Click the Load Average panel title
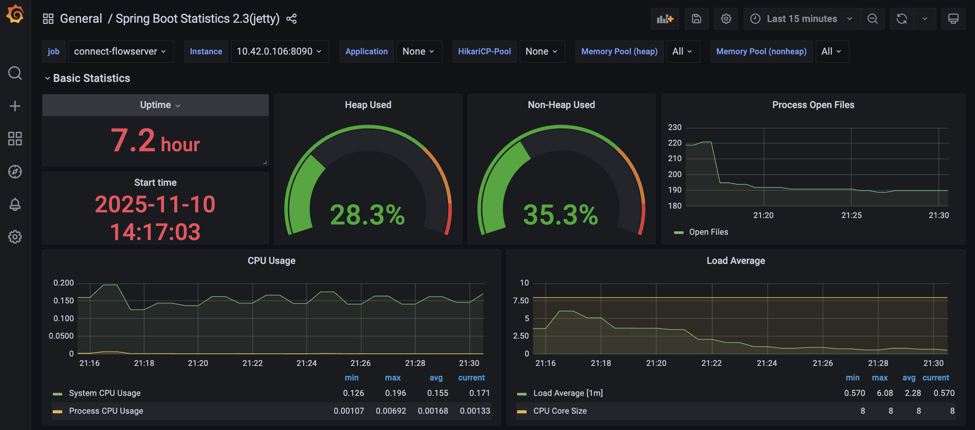Image resolution: width=975 pixels, height=430 pixels. click(x=736, y=261)
